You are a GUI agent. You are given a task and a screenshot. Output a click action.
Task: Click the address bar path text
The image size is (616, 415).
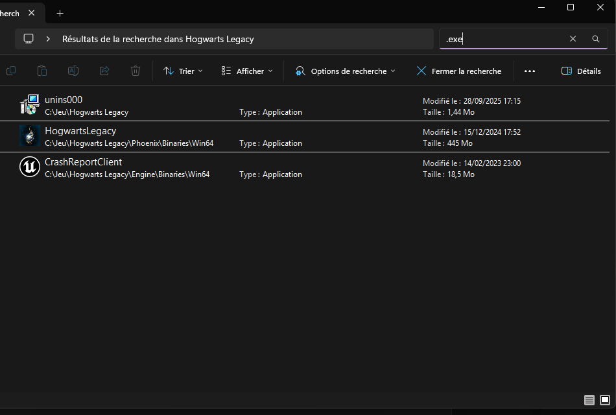pos(158,39)
